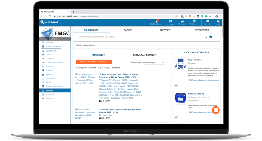Screen dimensions: 262x141
Task: Select Rapports in the sidebar
Action: [55, 91]
